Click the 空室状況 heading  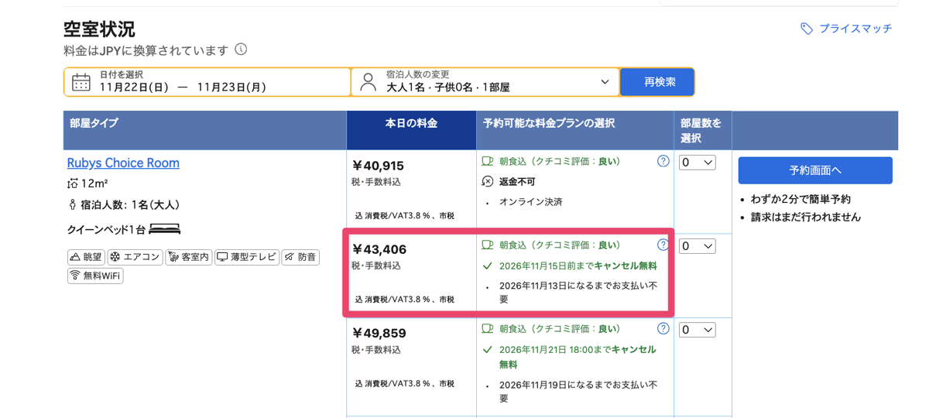click(99, 29)
